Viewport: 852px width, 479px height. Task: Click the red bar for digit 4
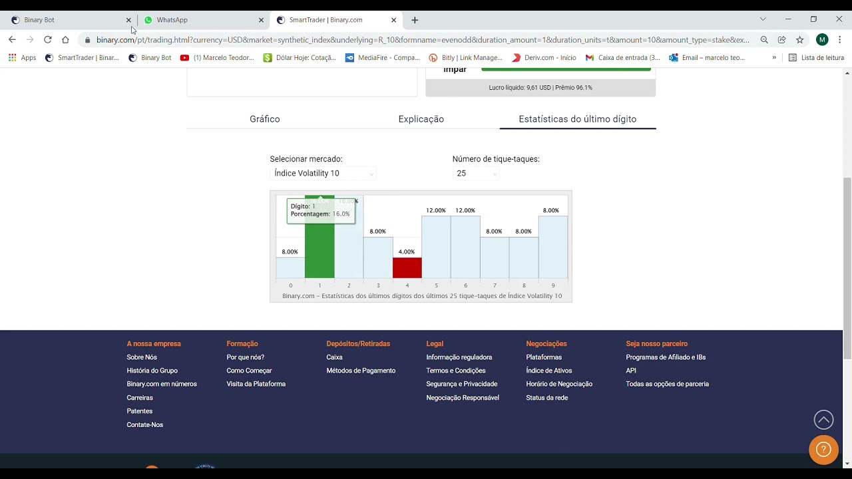[x=407, y=267]
